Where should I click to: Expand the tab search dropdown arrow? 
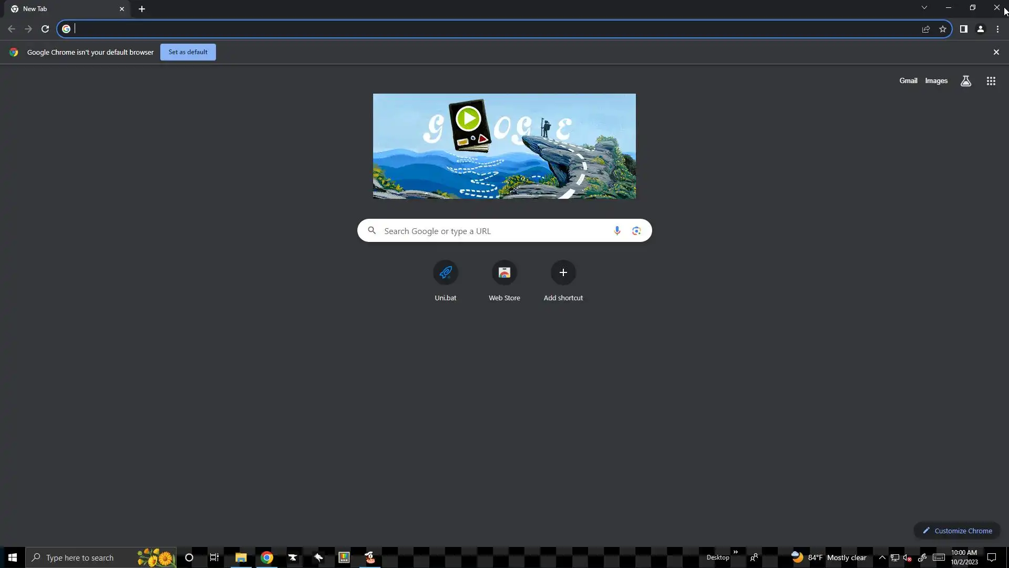[924, 8]
